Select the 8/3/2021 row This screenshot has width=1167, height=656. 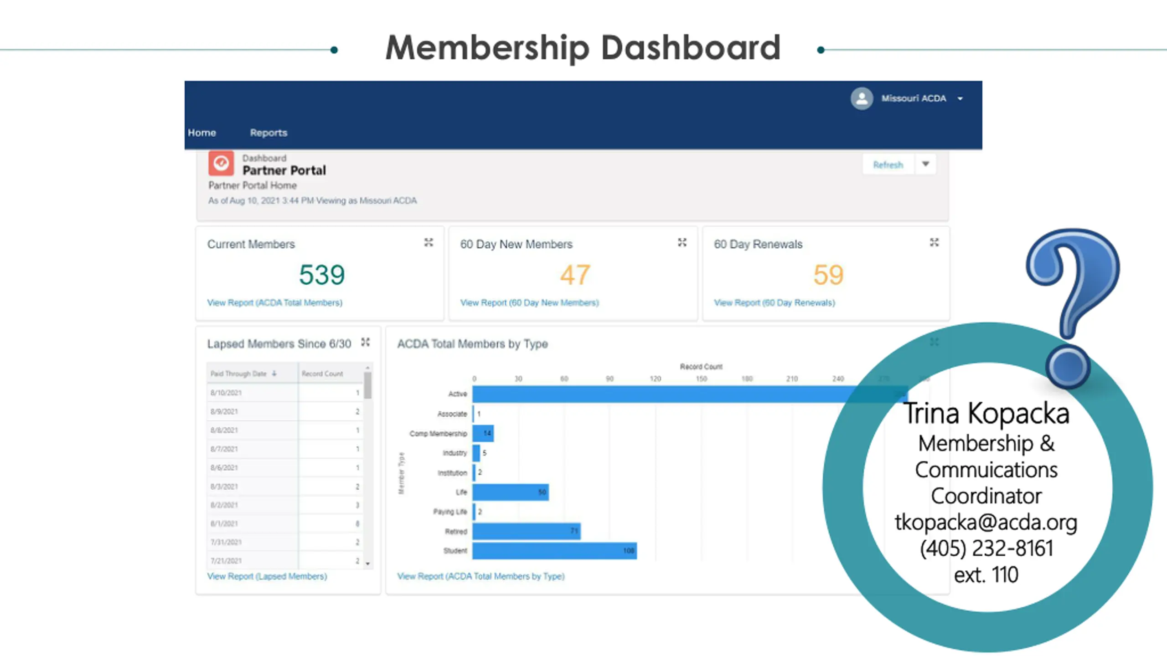(x=285, y=487)
